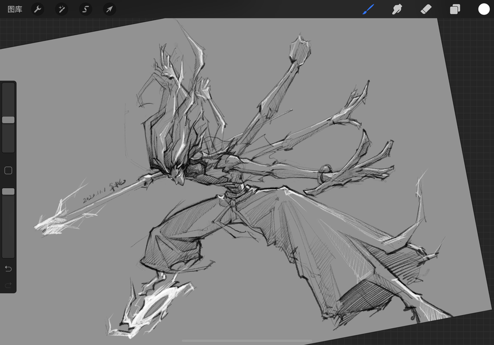Open the 图库 gallery
The width and height of the screenshot is (494, 345).
pos(15,9)
